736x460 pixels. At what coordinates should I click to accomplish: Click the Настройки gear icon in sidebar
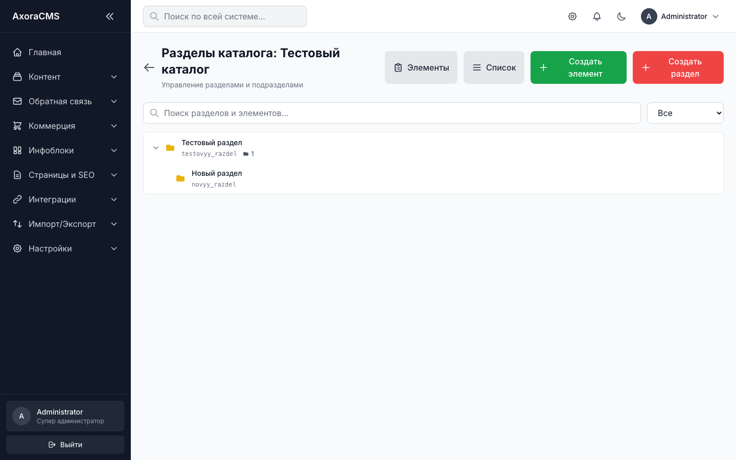pos(17,248)
